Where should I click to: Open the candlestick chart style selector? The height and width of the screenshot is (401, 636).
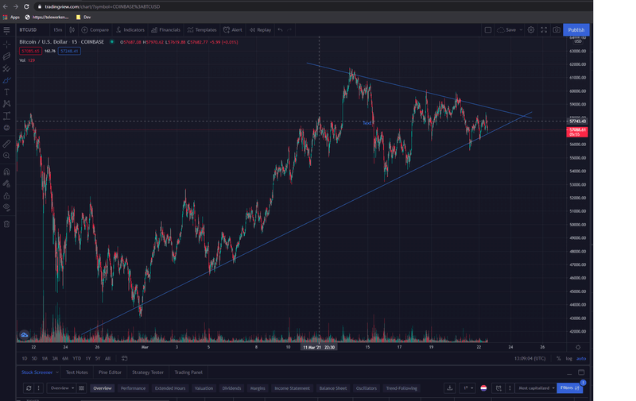pos(72,30)
